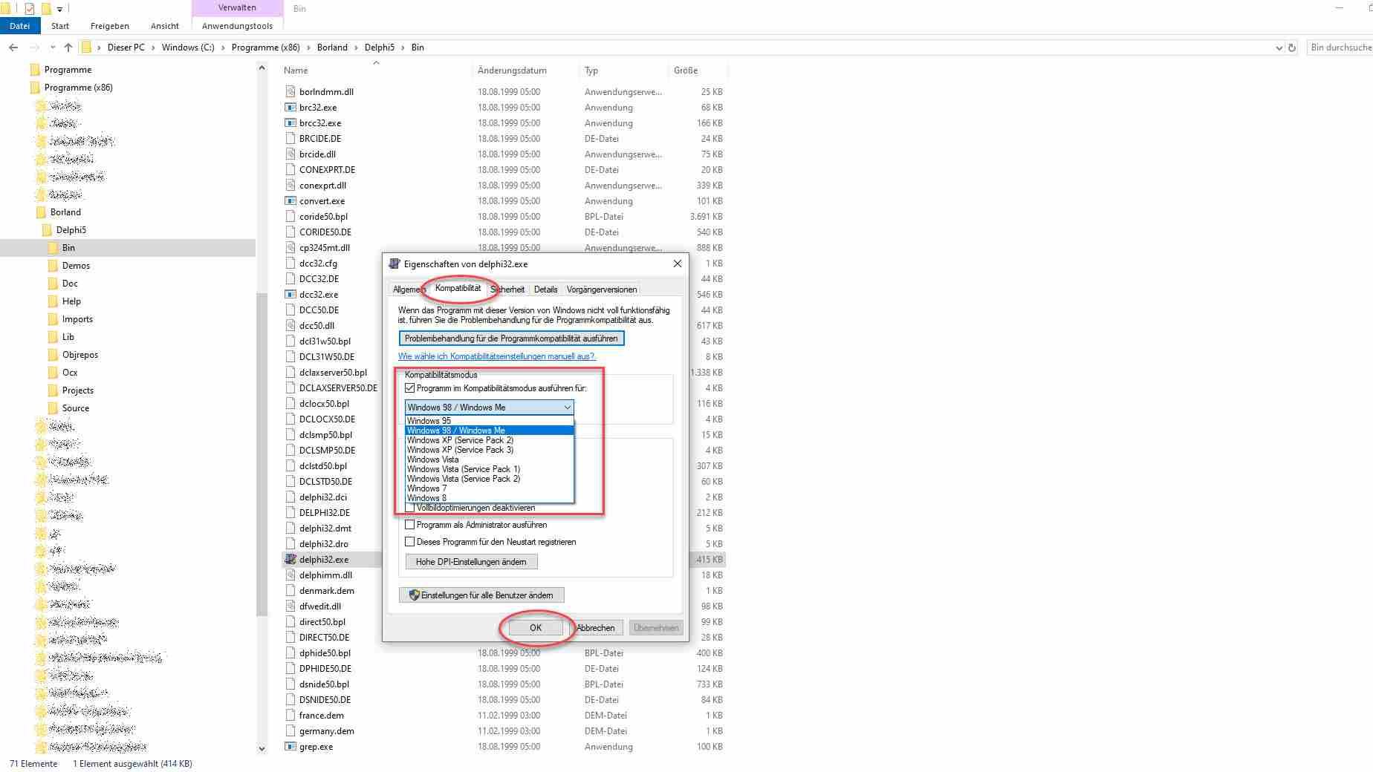The image size is (1373, 772).
Task: Open 'Wie wähle ich Kompatibilitätseinstellungen manuell aus?' link
Action: point(497,356)
